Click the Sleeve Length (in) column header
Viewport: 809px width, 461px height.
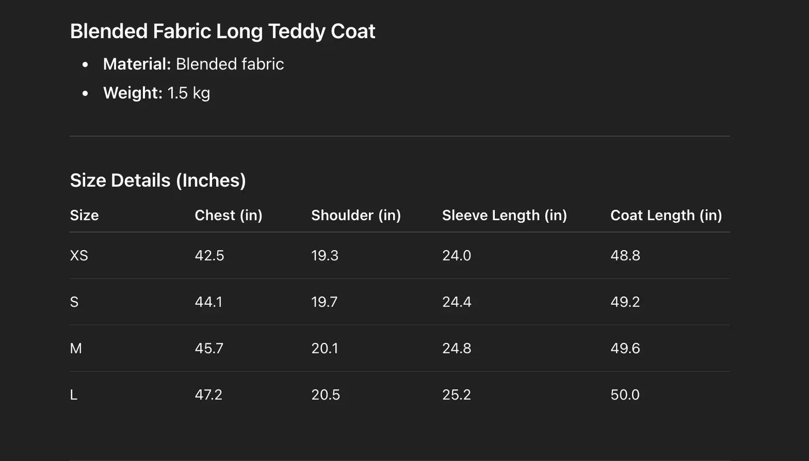[x=504, y=215]
